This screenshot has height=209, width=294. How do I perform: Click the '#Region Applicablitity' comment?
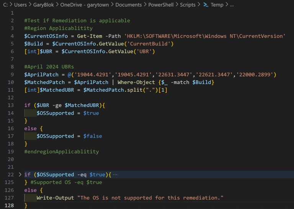pos(59,28)
